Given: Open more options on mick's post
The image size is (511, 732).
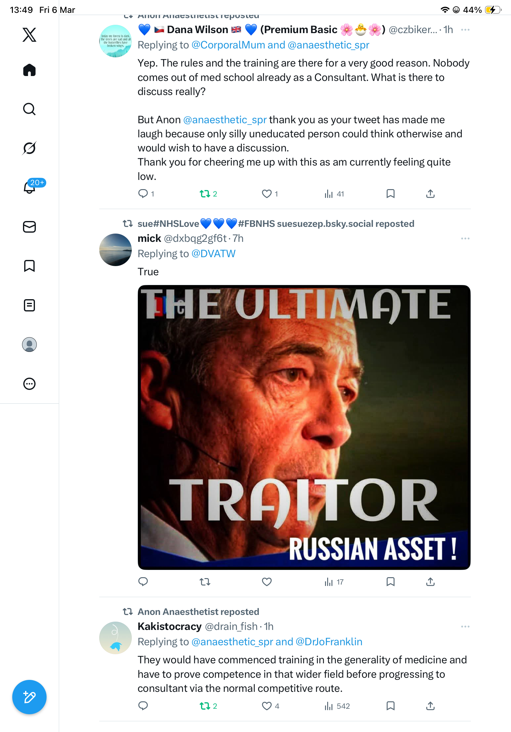Looking at the screenshot, I should pyautogui.click(x=465, y=238).
